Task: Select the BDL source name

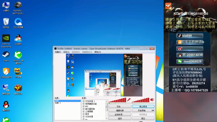Action: pos(87,106)
